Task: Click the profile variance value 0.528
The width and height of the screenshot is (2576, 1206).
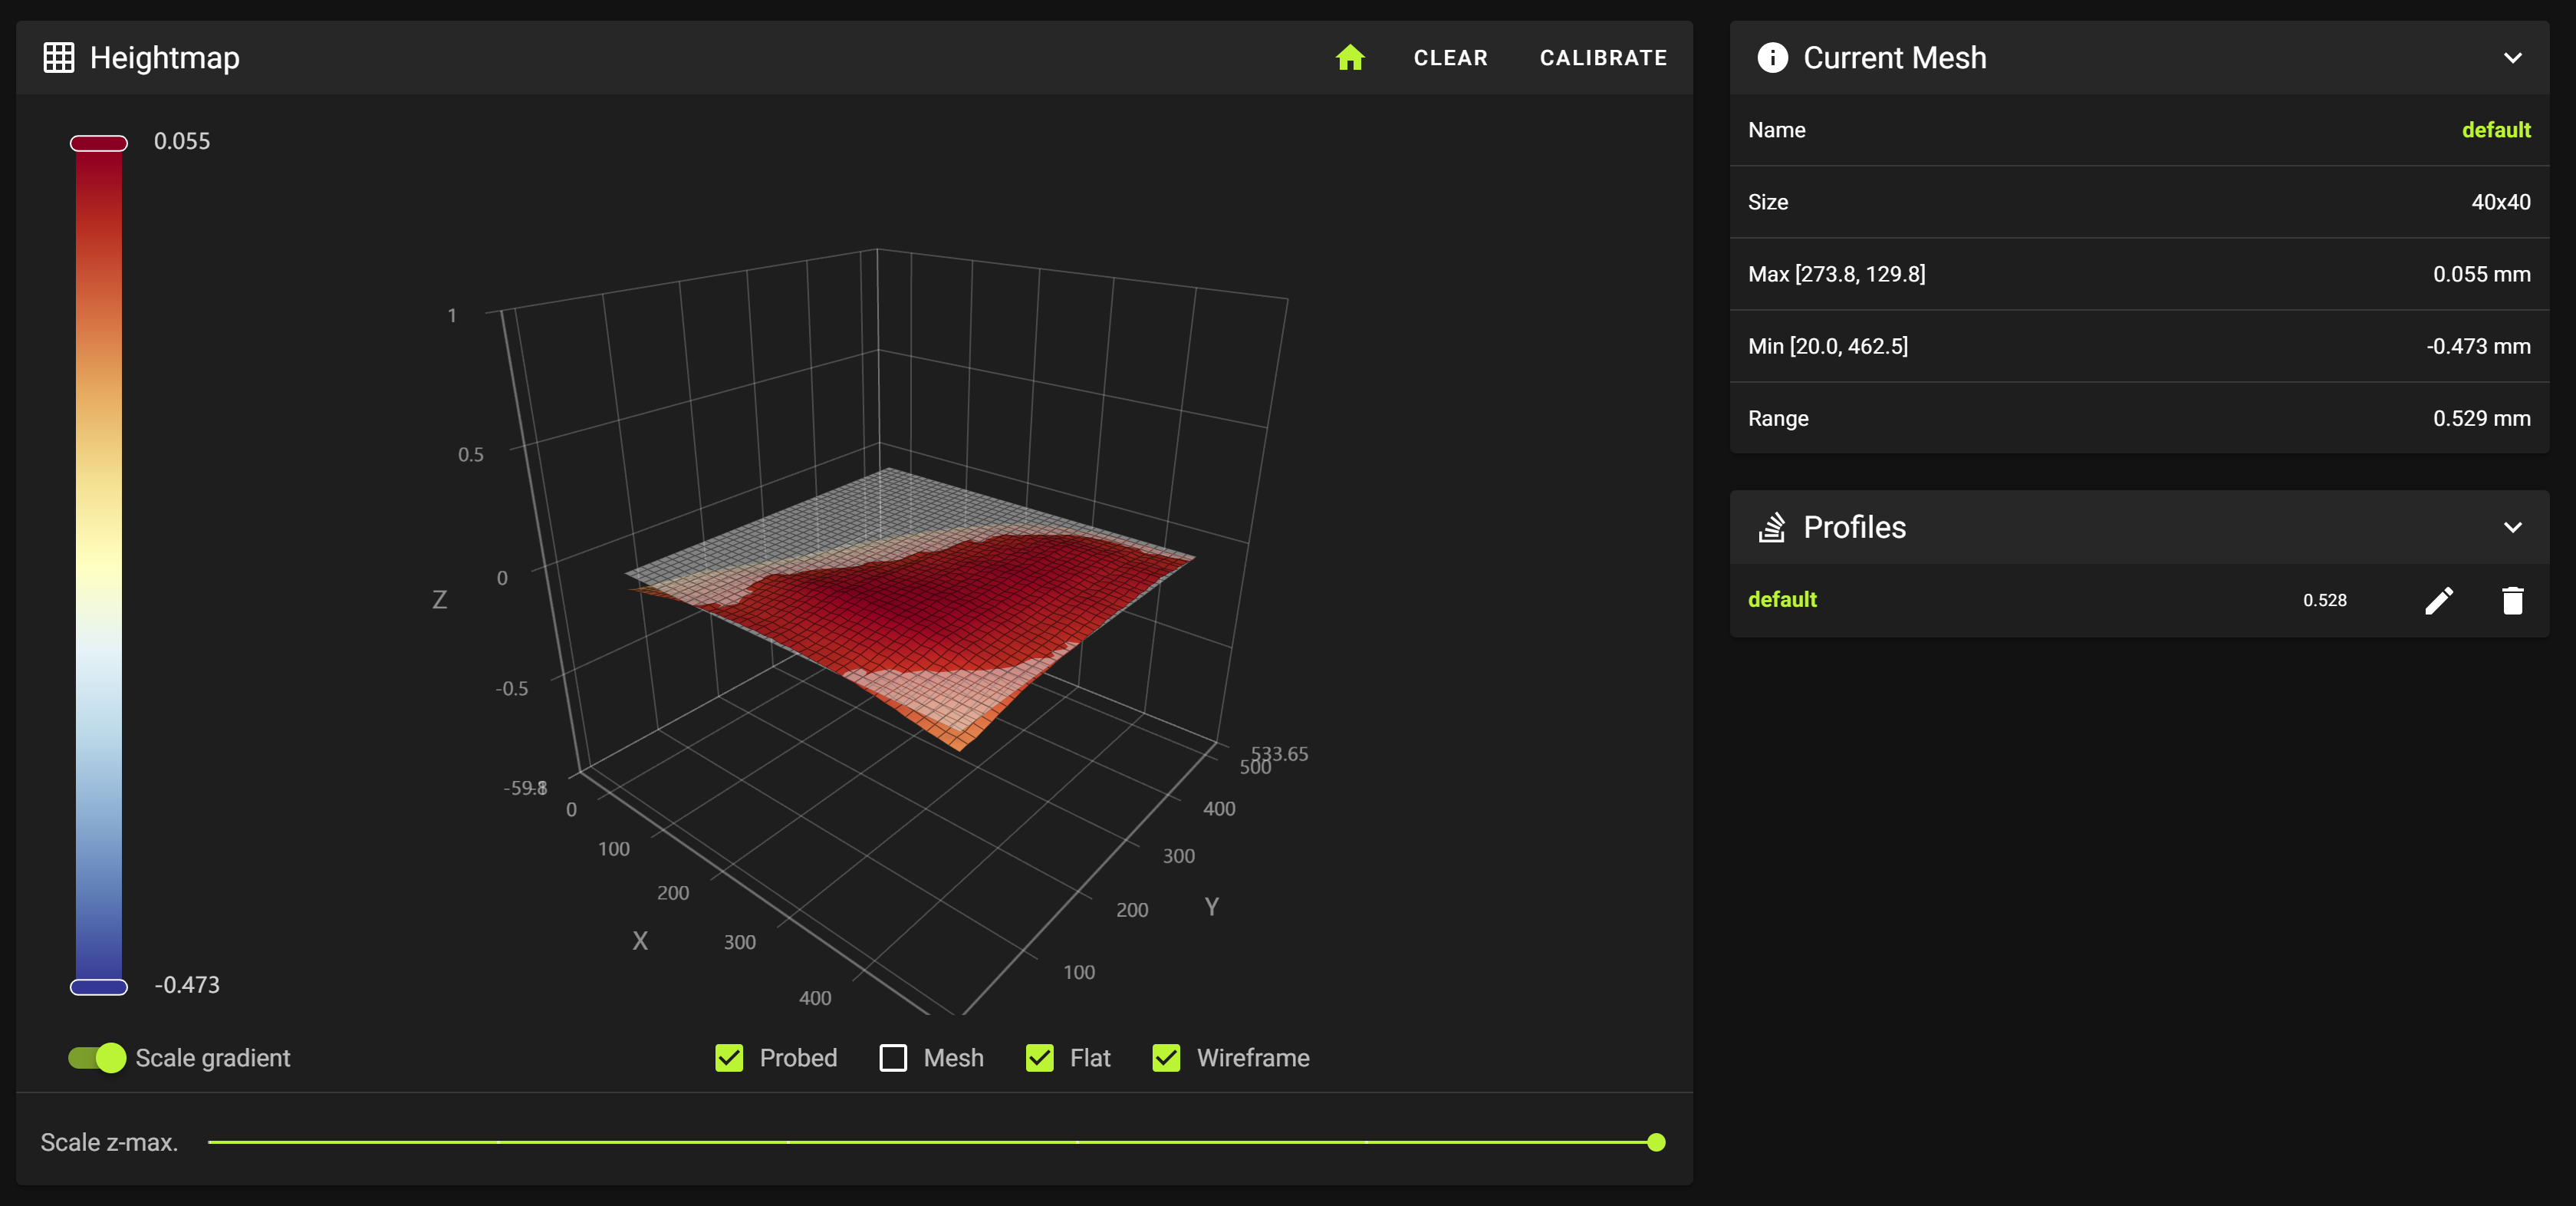Action: click(x=2325, y=600)
